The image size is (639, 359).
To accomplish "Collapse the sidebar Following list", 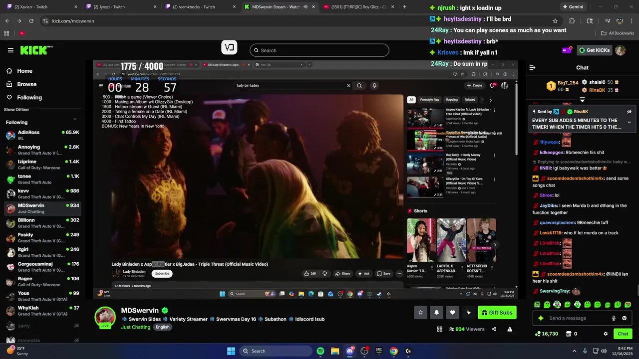I will pyautogui.click(x=75, y=119).
